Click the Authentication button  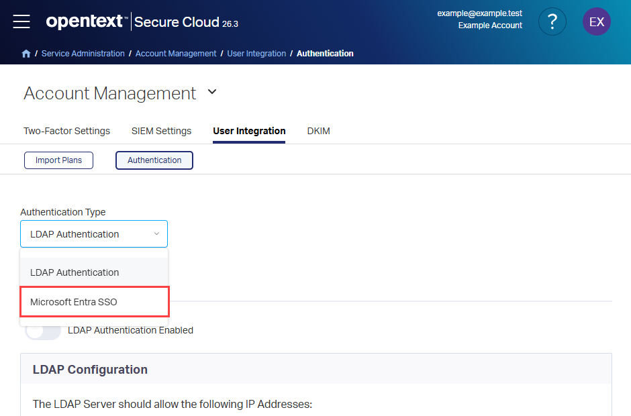click(x=154, y=160)
